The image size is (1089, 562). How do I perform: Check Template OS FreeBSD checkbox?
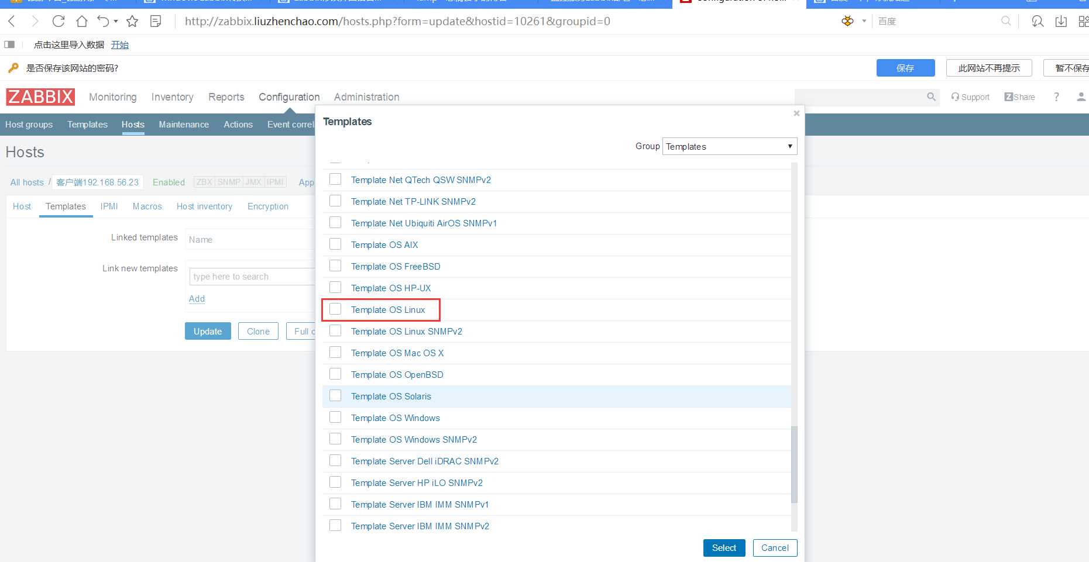tap(335, 266)
